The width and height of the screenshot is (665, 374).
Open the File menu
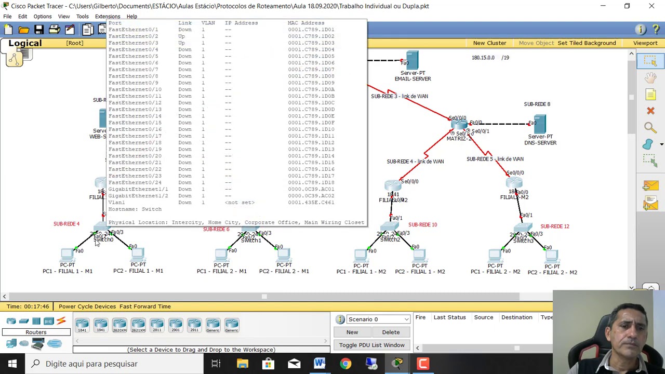pos(7,16)
